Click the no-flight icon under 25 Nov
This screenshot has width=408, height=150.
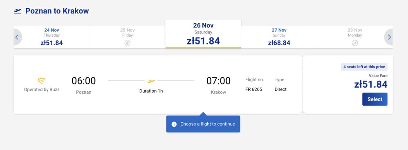tap(128, 43)
